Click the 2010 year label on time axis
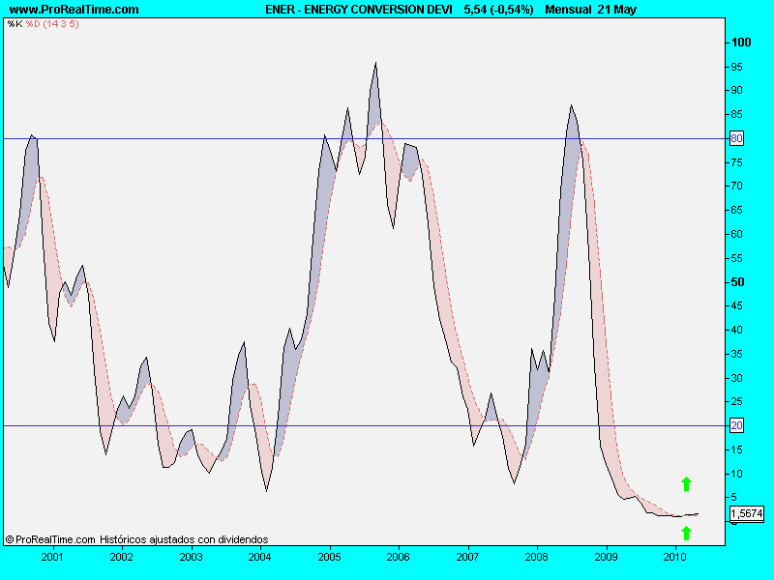The height and width of the screenshot is (580, 774). tap(674, 558)
